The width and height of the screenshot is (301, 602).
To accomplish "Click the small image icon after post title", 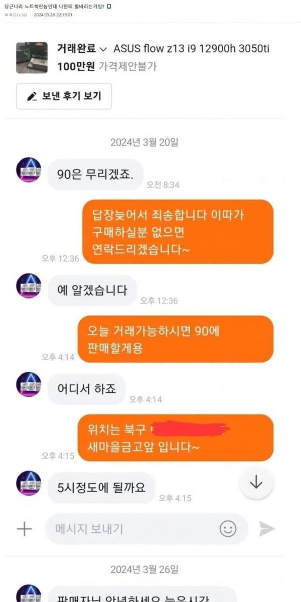I will (x=109, y=7).
